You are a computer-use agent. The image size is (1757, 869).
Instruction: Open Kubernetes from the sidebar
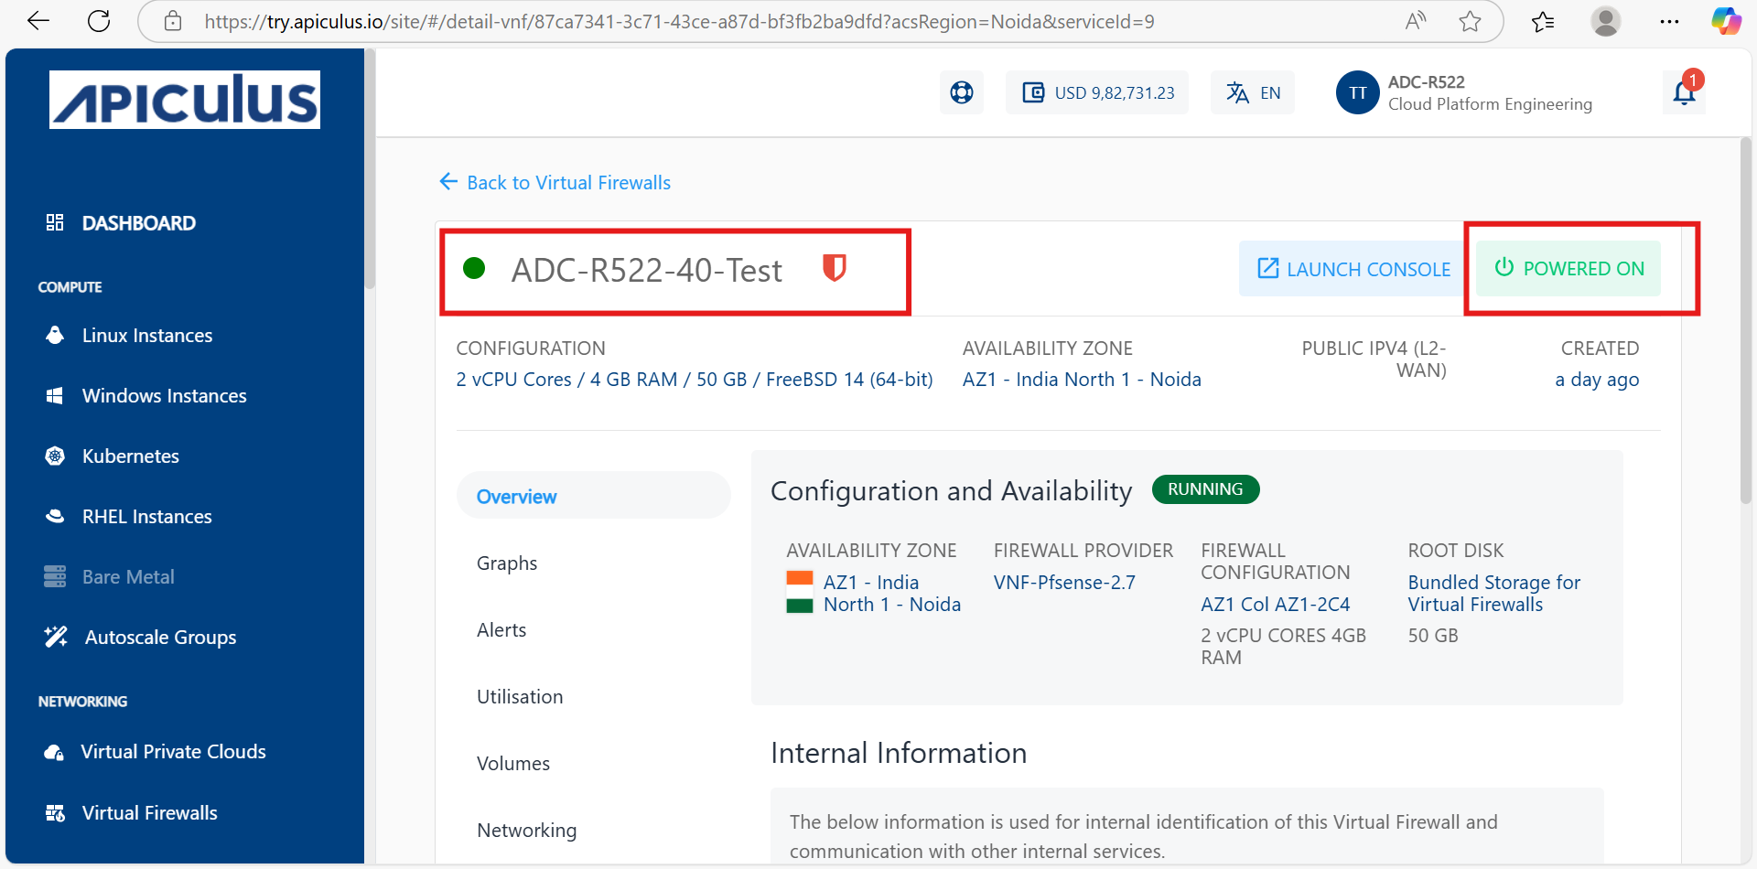pos(130,456)
